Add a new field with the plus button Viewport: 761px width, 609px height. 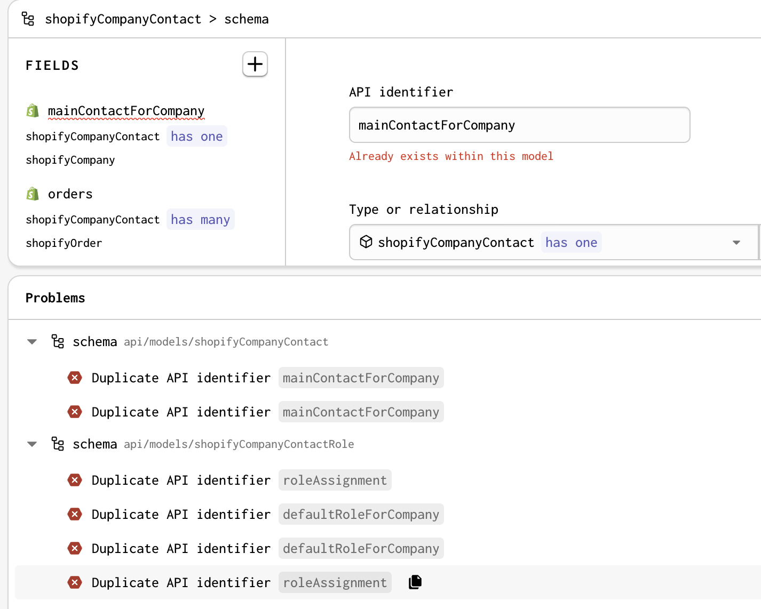point(255,64)
